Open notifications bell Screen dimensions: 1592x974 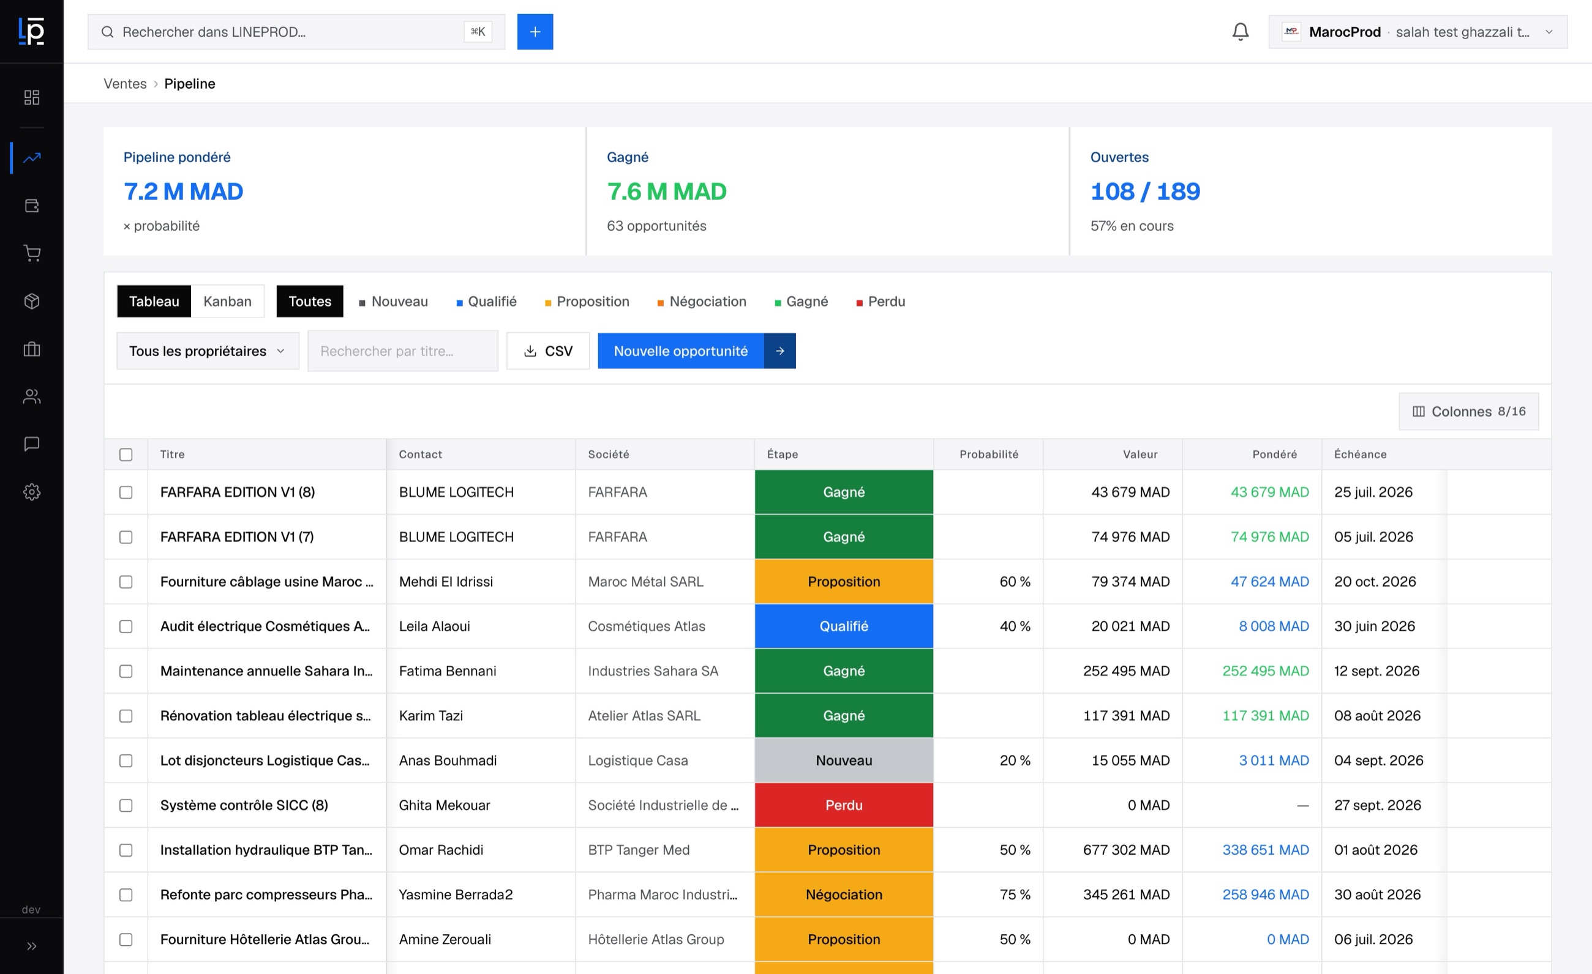click(x=1240, y=32)
